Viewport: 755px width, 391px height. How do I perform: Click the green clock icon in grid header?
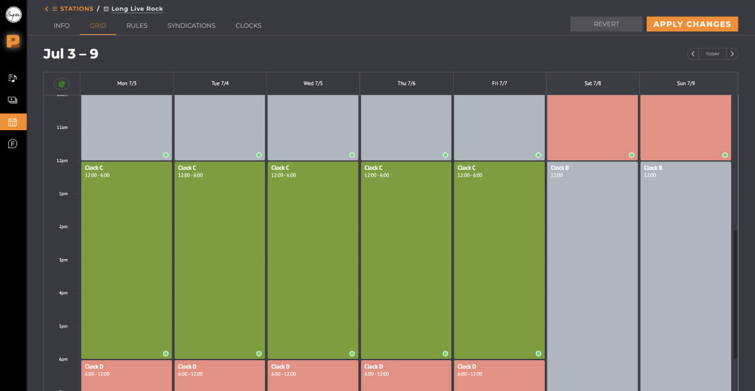point(62,84)
